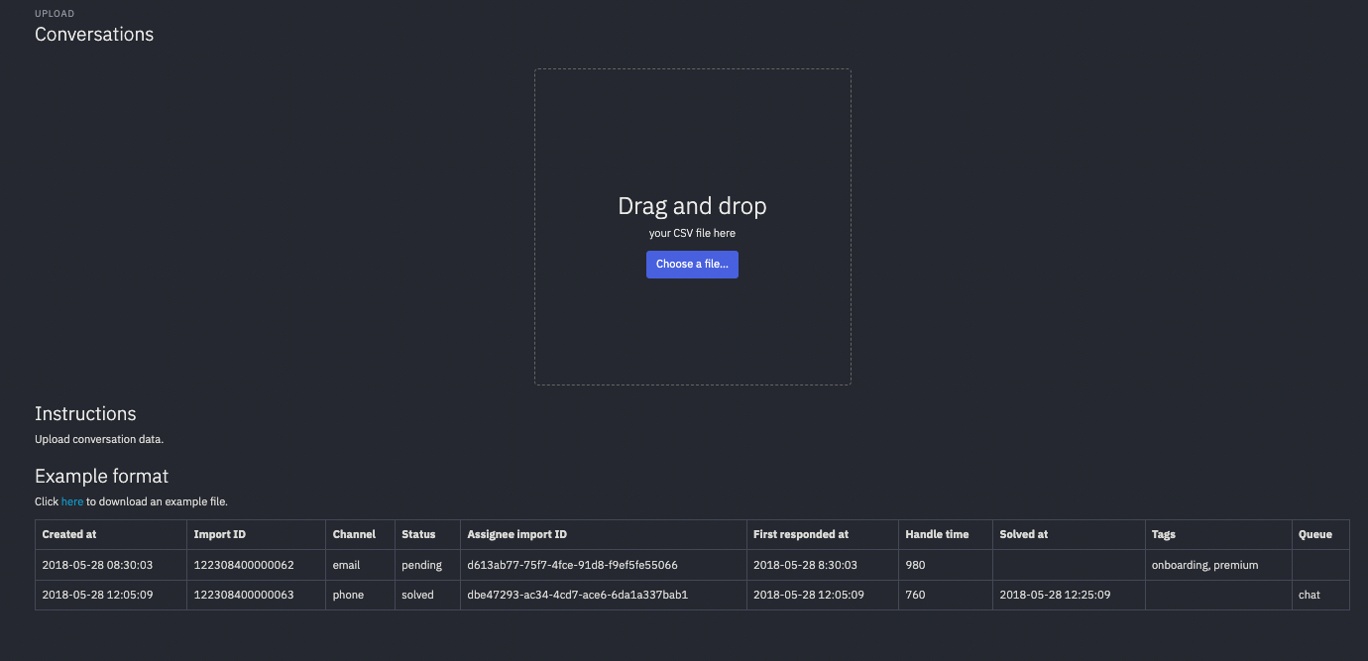
Task: Click the email channel cell
Action: 361,565
